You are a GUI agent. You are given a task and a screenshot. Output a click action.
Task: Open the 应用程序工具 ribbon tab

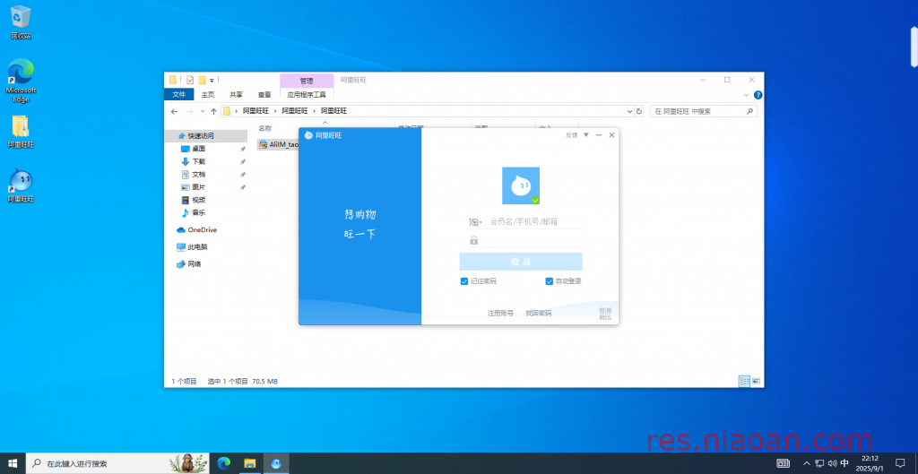[x=307, y=95]
